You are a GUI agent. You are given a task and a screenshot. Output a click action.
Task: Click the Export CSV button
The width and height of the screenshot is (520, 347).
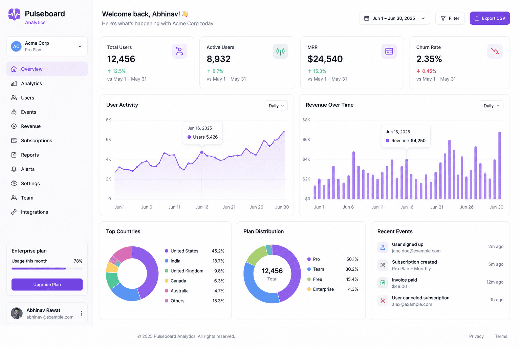(490, 18)
